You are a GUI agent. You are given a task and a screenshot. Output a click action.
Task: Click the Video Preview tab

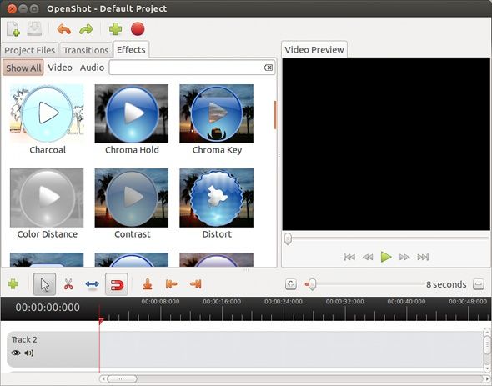point(314,49)
